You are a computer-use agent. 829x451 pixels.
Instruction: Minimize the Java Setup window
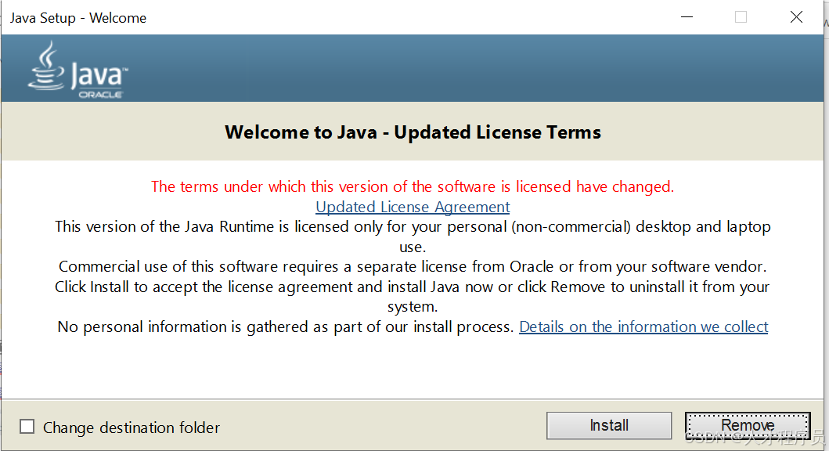pos(687,17)
